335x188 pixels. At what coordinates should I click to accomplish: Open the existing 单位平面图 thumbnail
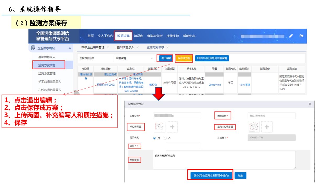pos(159,127)
